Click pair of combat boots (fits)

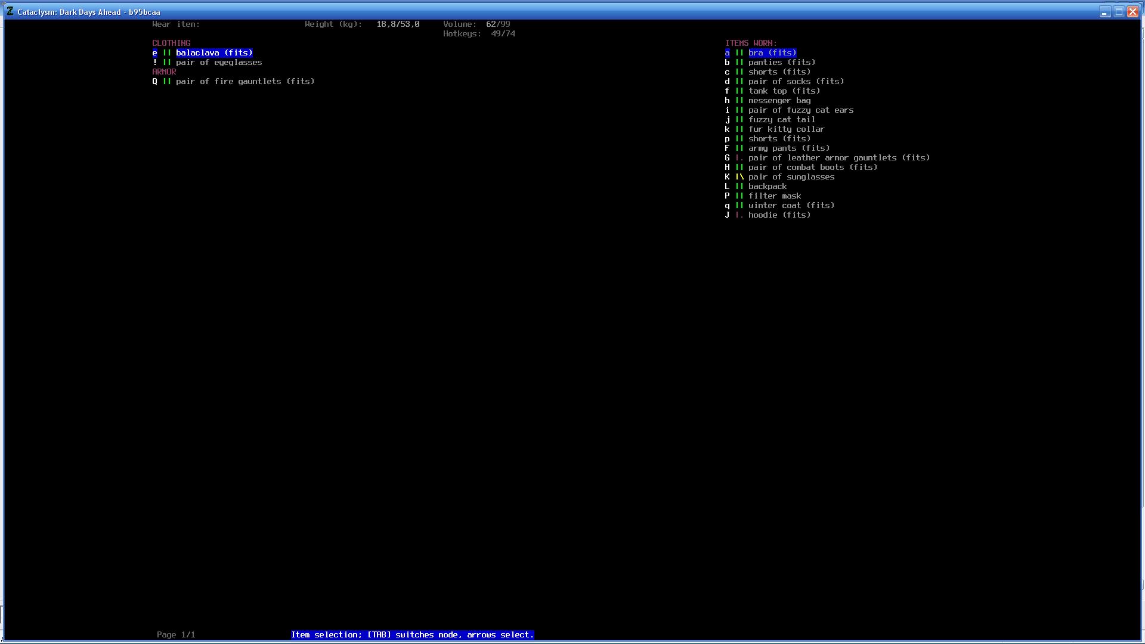(812, 167)
